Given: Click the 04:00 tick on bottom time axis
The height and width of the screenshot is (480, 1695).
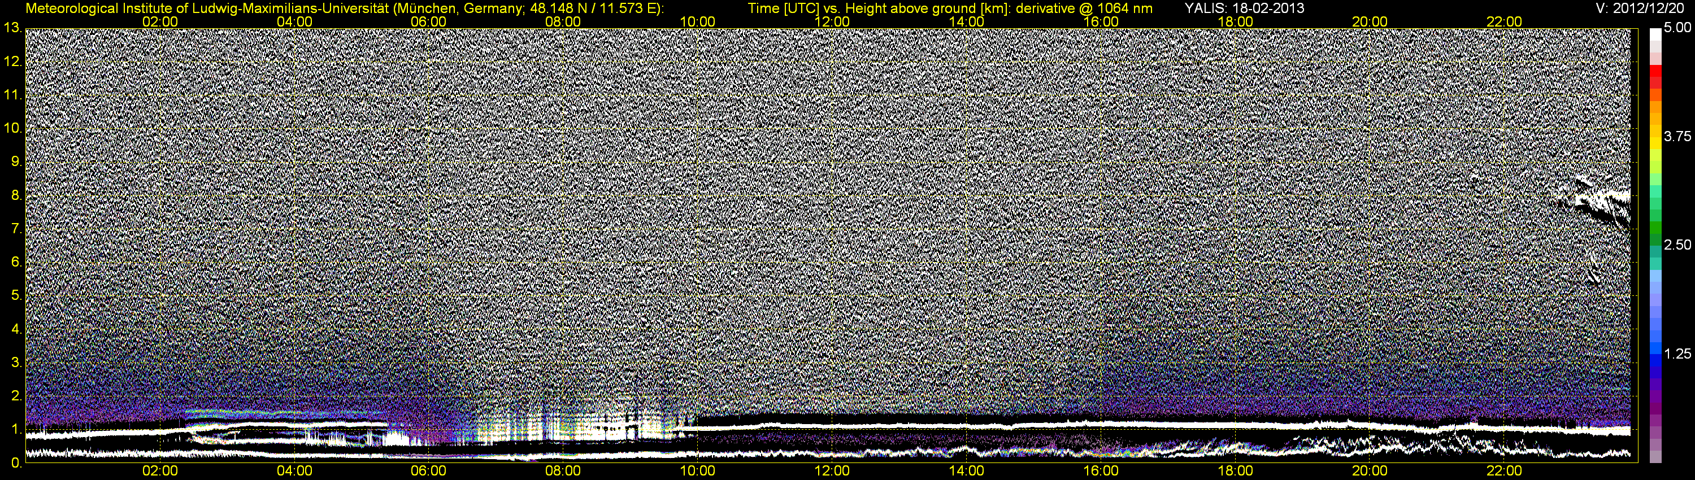Looking at the screenshot, I should click(x=295, y=472).
